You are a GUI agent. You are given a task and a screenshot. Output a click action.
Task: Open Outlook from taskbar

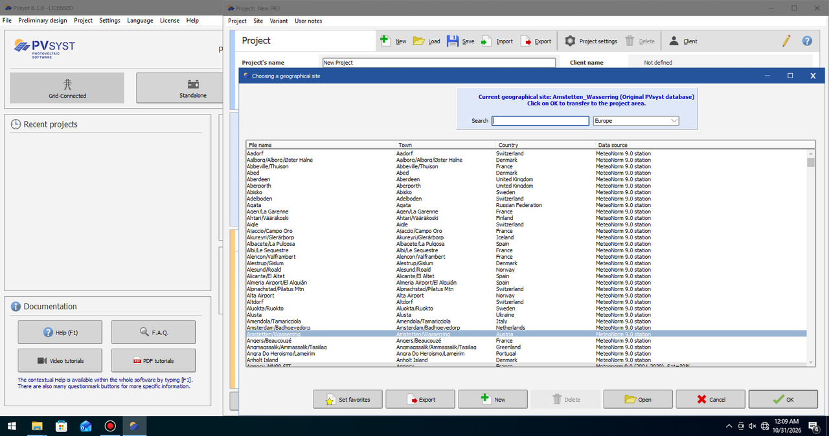click(86, 426)
